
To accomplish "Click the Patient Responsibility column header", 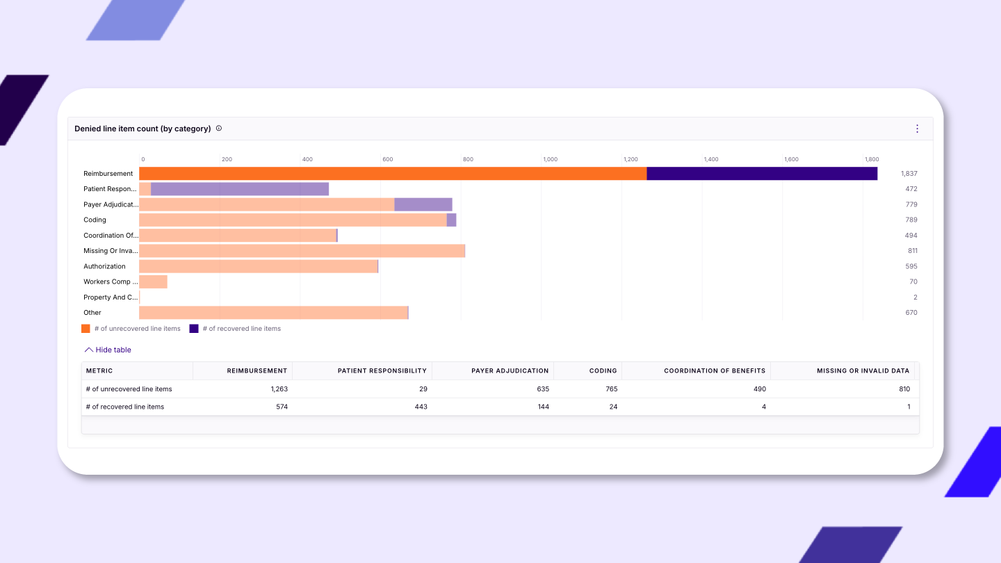I will click(382, 371).
